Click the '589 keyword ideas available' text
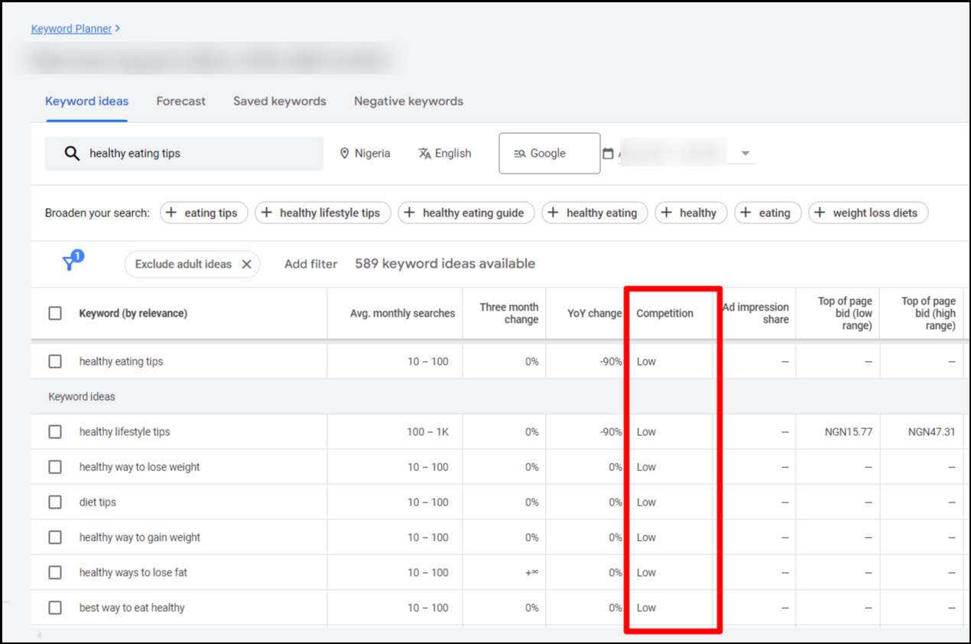Viewport: 971px width, 644px height. (x=445, y=264)
